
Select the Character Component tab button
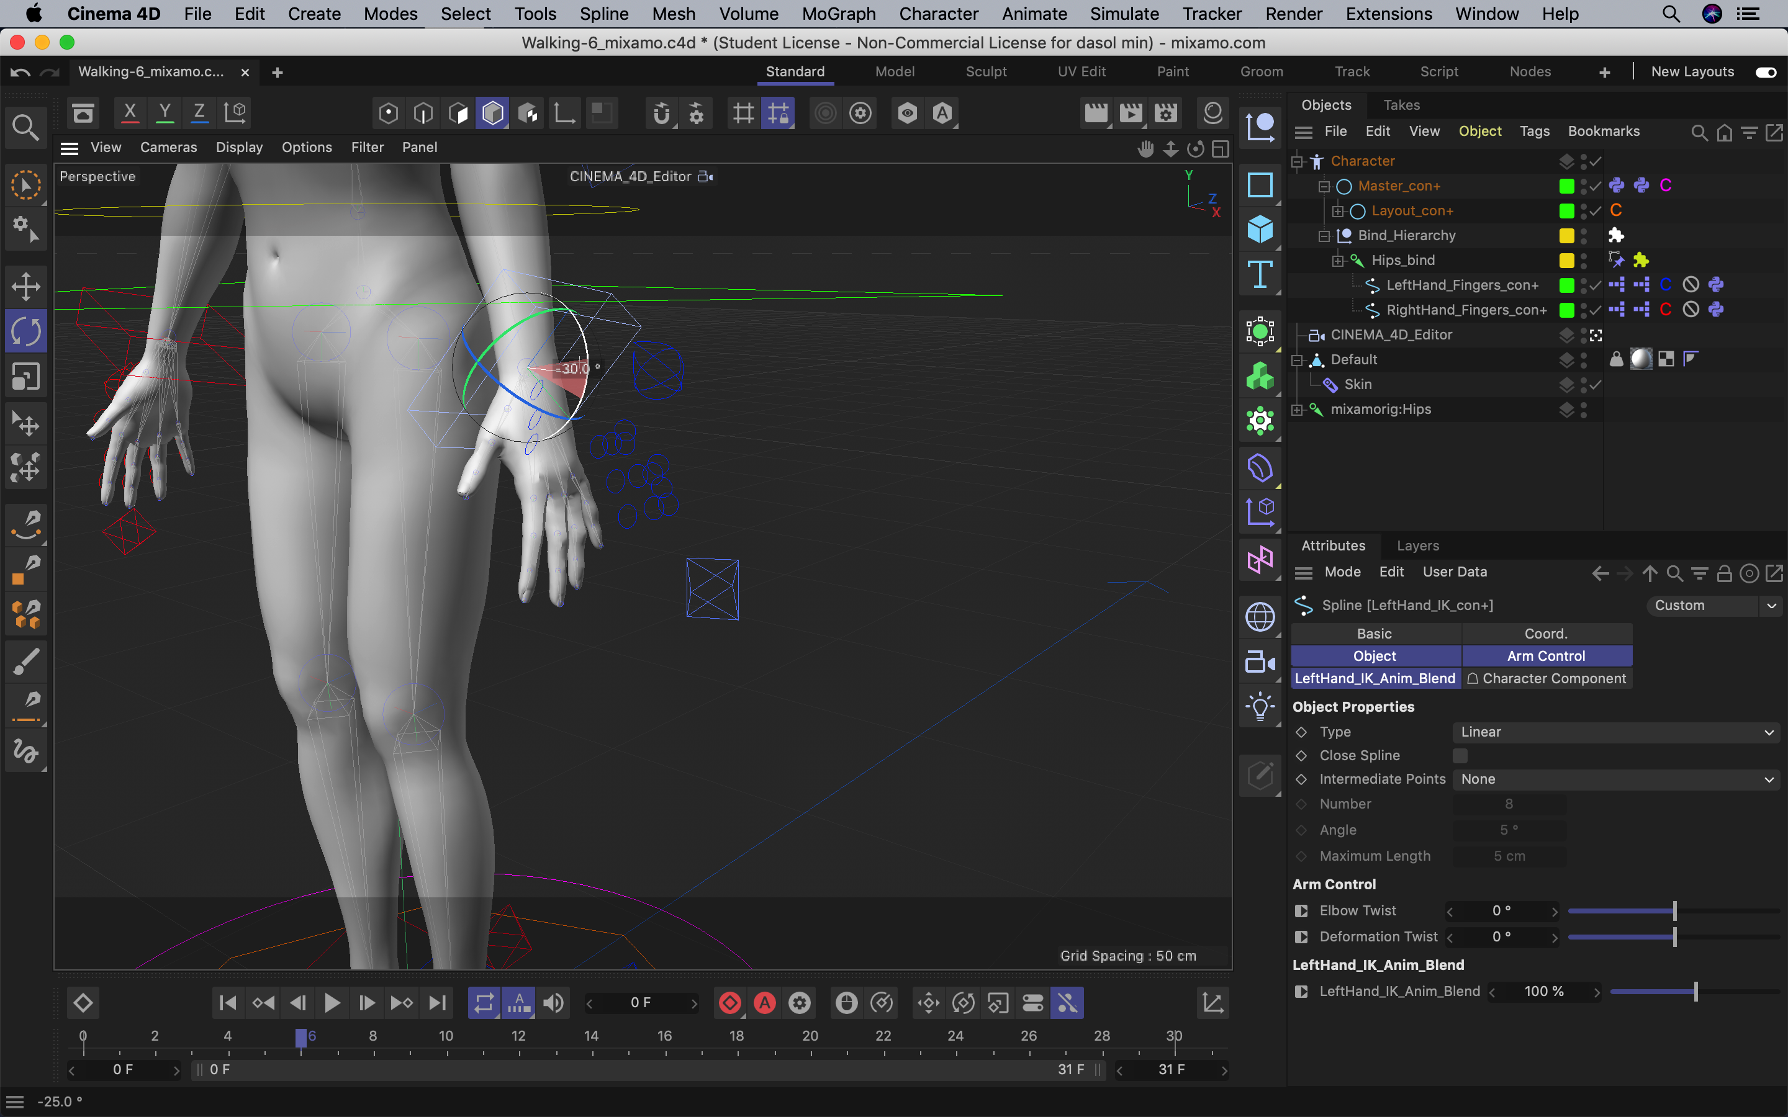tap(1546, 678)
